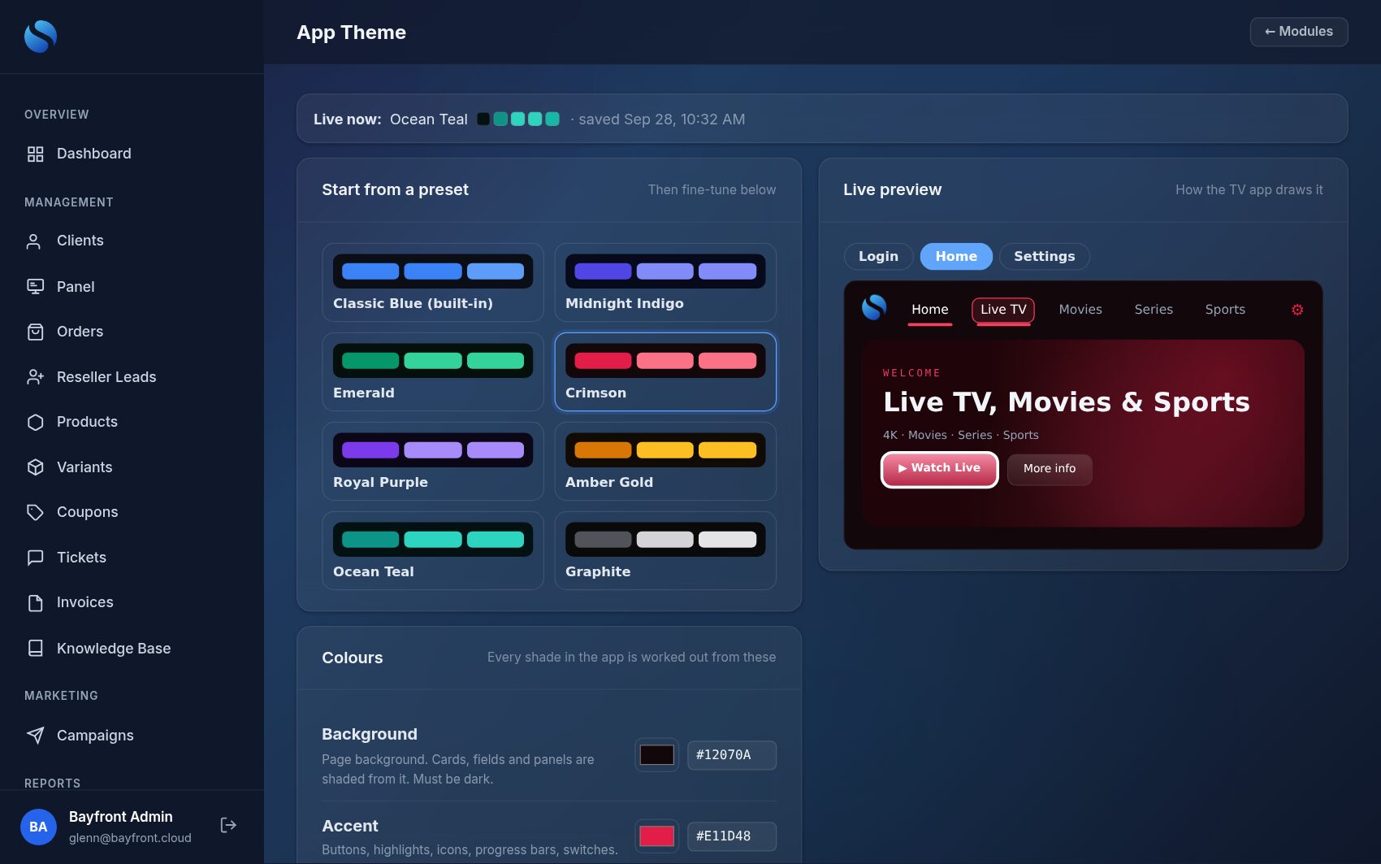Click the Watch Live button
This screenshot has width=1381, height=864.
[939, 469]
